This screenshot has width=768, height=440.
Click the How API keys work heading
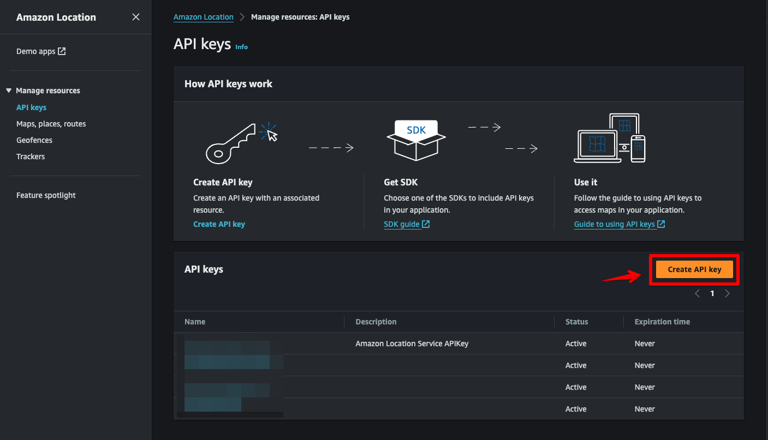tap(228, 84)
